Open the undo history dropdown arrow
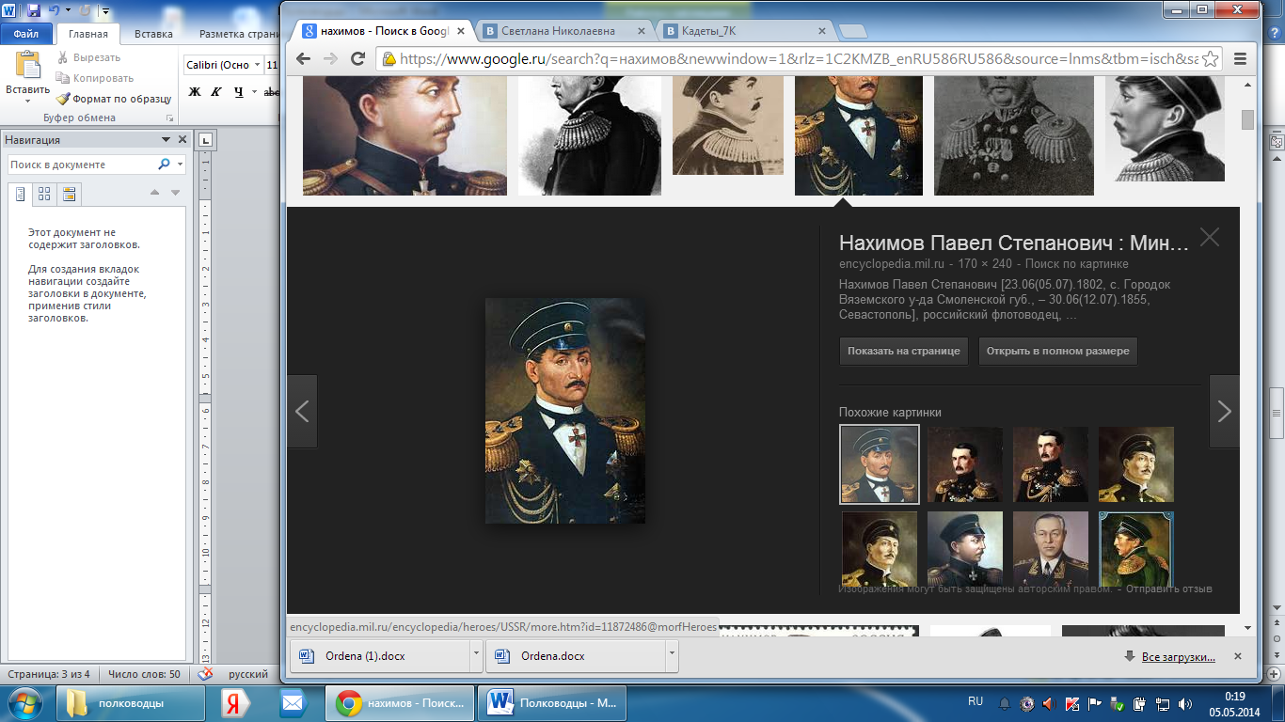The width and height of the screenshot is (1285, 722). point(67,11)
